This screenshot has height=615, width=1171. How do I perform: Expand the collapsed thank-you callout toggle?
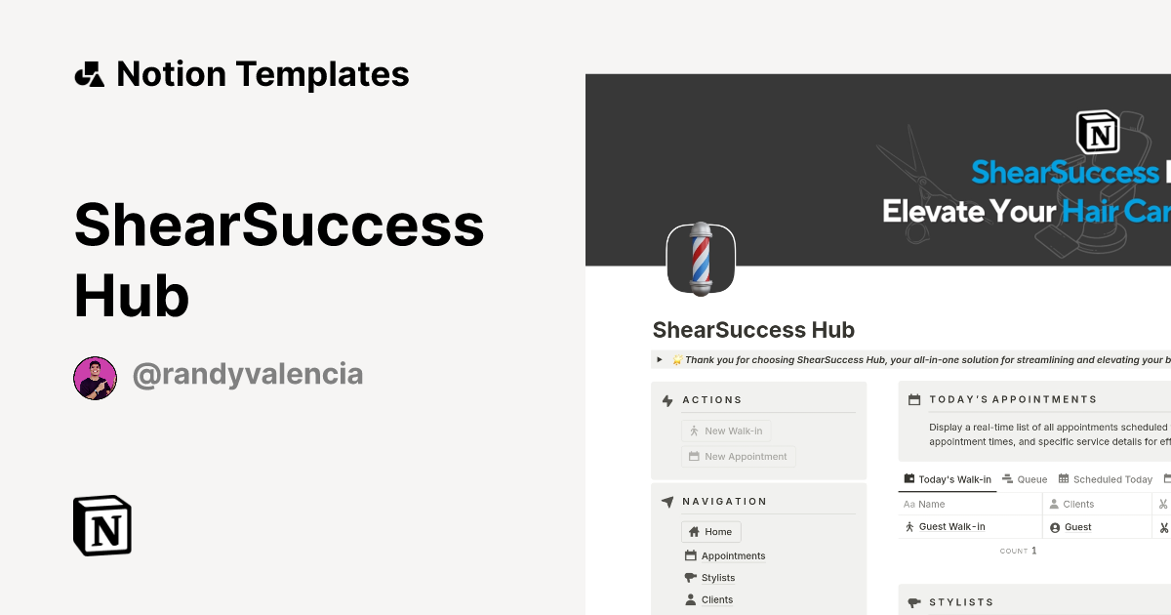[659, 359]
